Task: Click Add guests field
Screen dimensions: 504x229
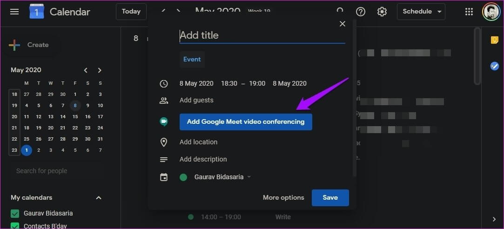Action: [196, 101]
